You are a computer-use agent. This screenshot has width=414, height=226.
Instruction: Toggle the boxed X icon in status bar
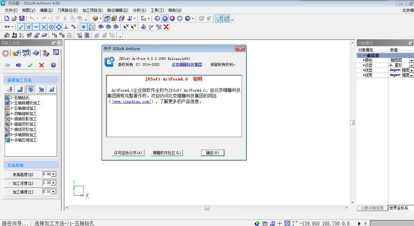287,223
